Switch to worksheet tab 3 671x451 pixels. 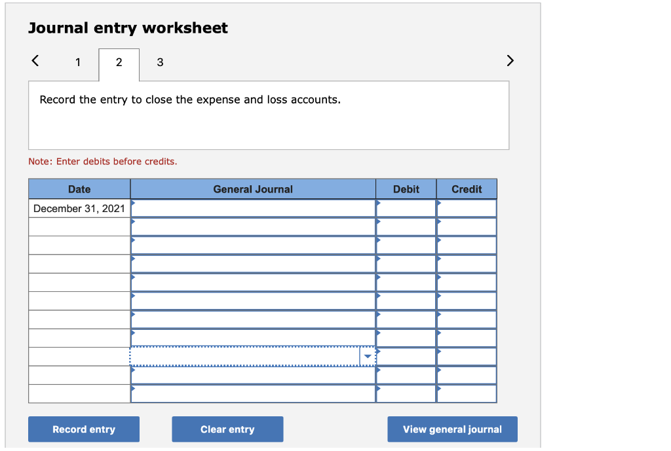[x=160, y=63]
